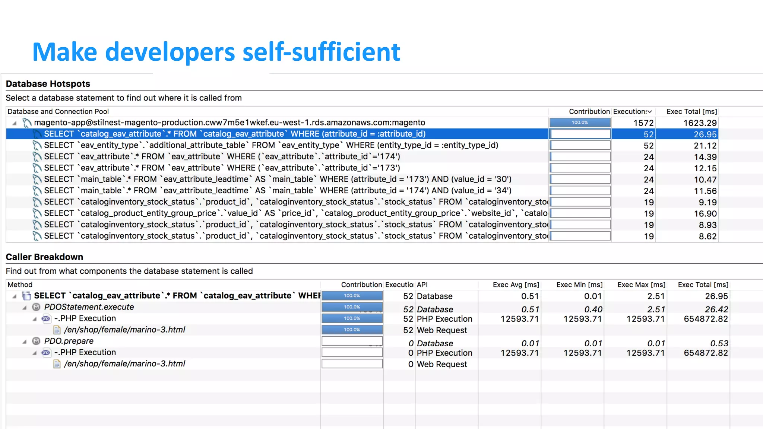This screenshot has height=429, width=763.
Task: Click the Database Hotspots section heading
Action: tap(48, 84)
